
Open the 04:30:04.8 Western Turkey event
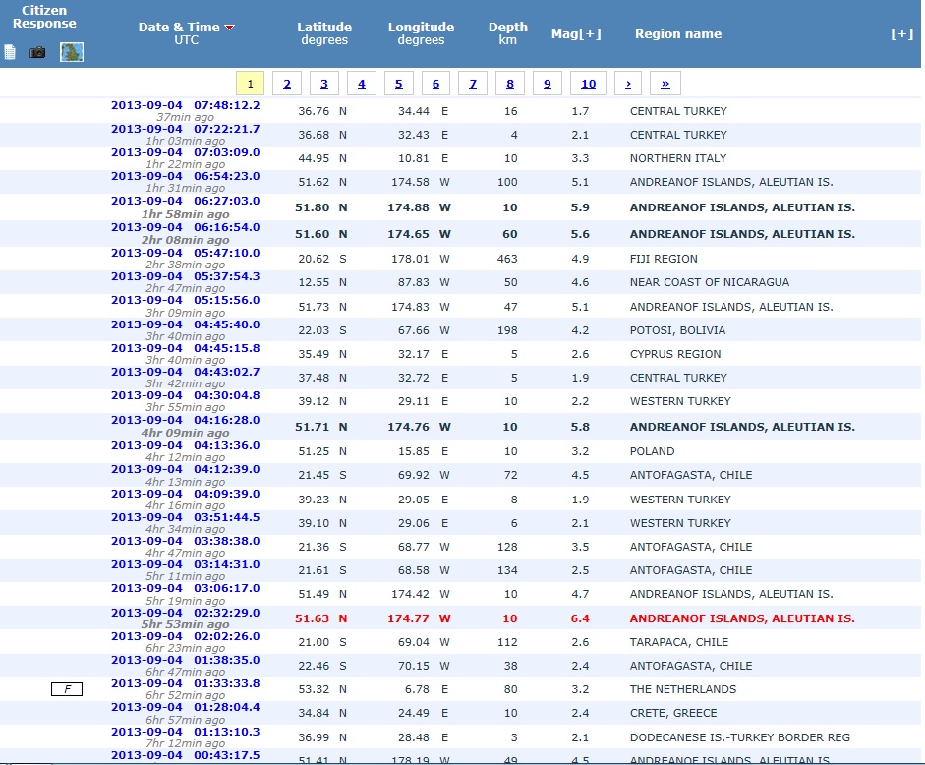click(x=185, y=395)
